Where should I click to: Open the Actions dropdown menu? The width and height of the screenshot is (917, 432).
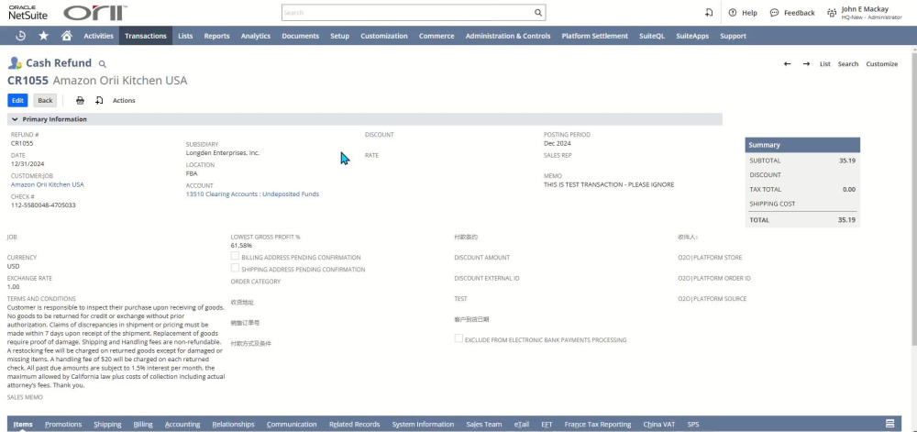point(124,101)
